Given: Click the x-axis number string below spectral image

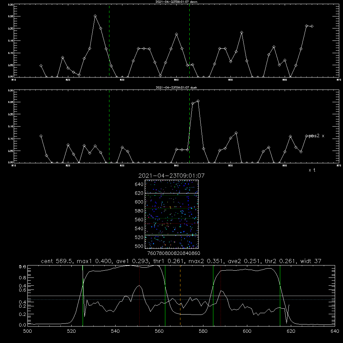Looking at the screenshot, I should [174, 253].
